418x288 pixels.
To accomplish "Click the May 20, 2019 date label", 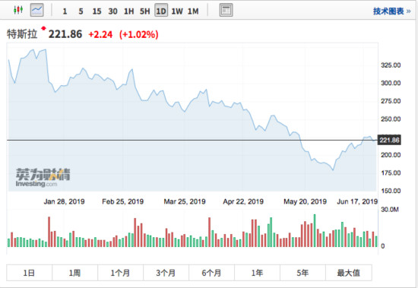I will pos(305,201).
